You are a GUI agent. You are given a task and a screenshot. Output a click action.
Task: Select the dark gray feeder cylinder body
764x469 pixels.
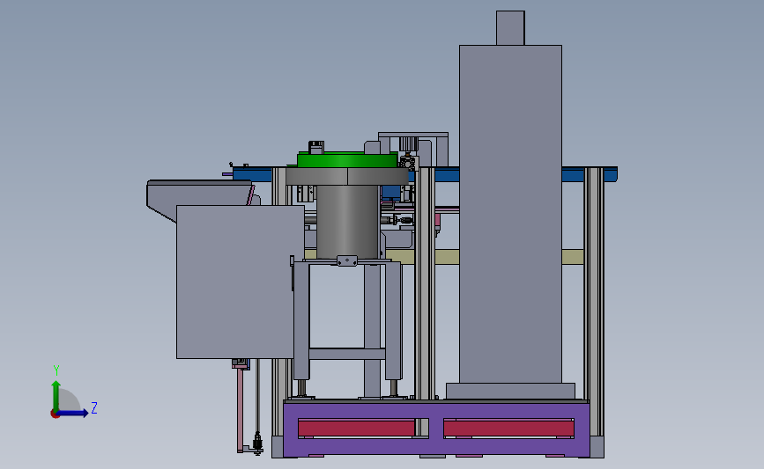[347, 222]
